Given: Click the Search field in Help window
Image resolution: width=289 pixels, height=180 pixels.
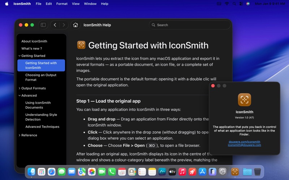Looking at the screenshot, I should tap(190, 25).
